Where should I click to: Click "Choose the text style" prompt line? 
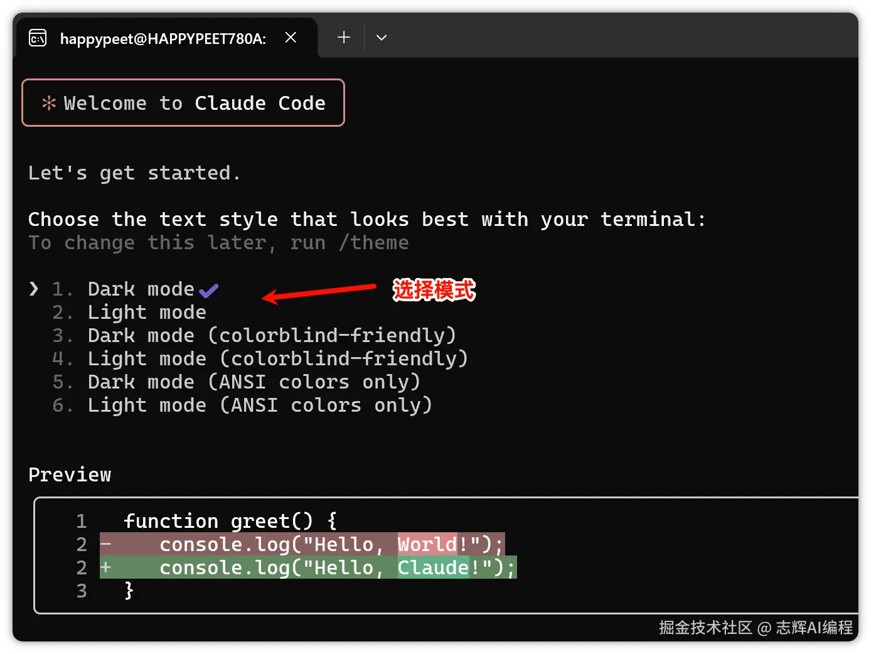pos(367,220)
